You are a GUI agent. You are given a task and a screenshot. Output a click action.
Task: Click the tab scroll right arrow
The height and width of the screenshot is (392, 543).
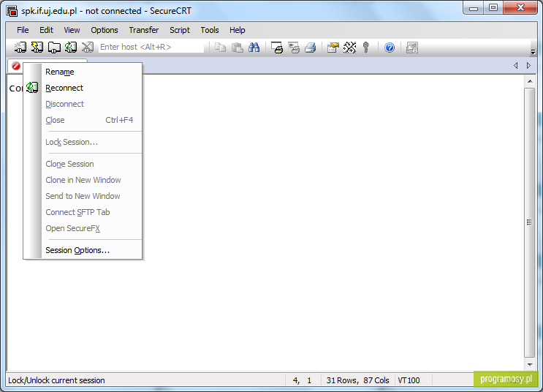click(528, 66)
